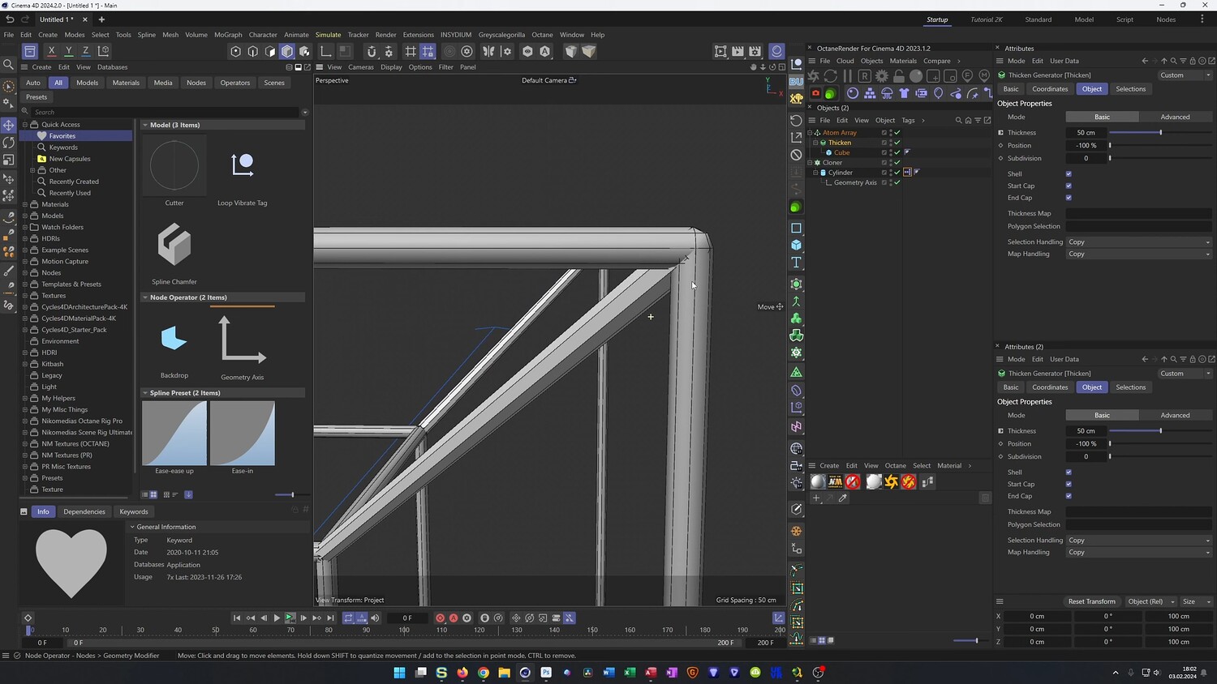This screenshot has height=684, width=1217.
Task: Uncheck Start Cap in the upper Attributes panel
Action: pos(1069,186)
